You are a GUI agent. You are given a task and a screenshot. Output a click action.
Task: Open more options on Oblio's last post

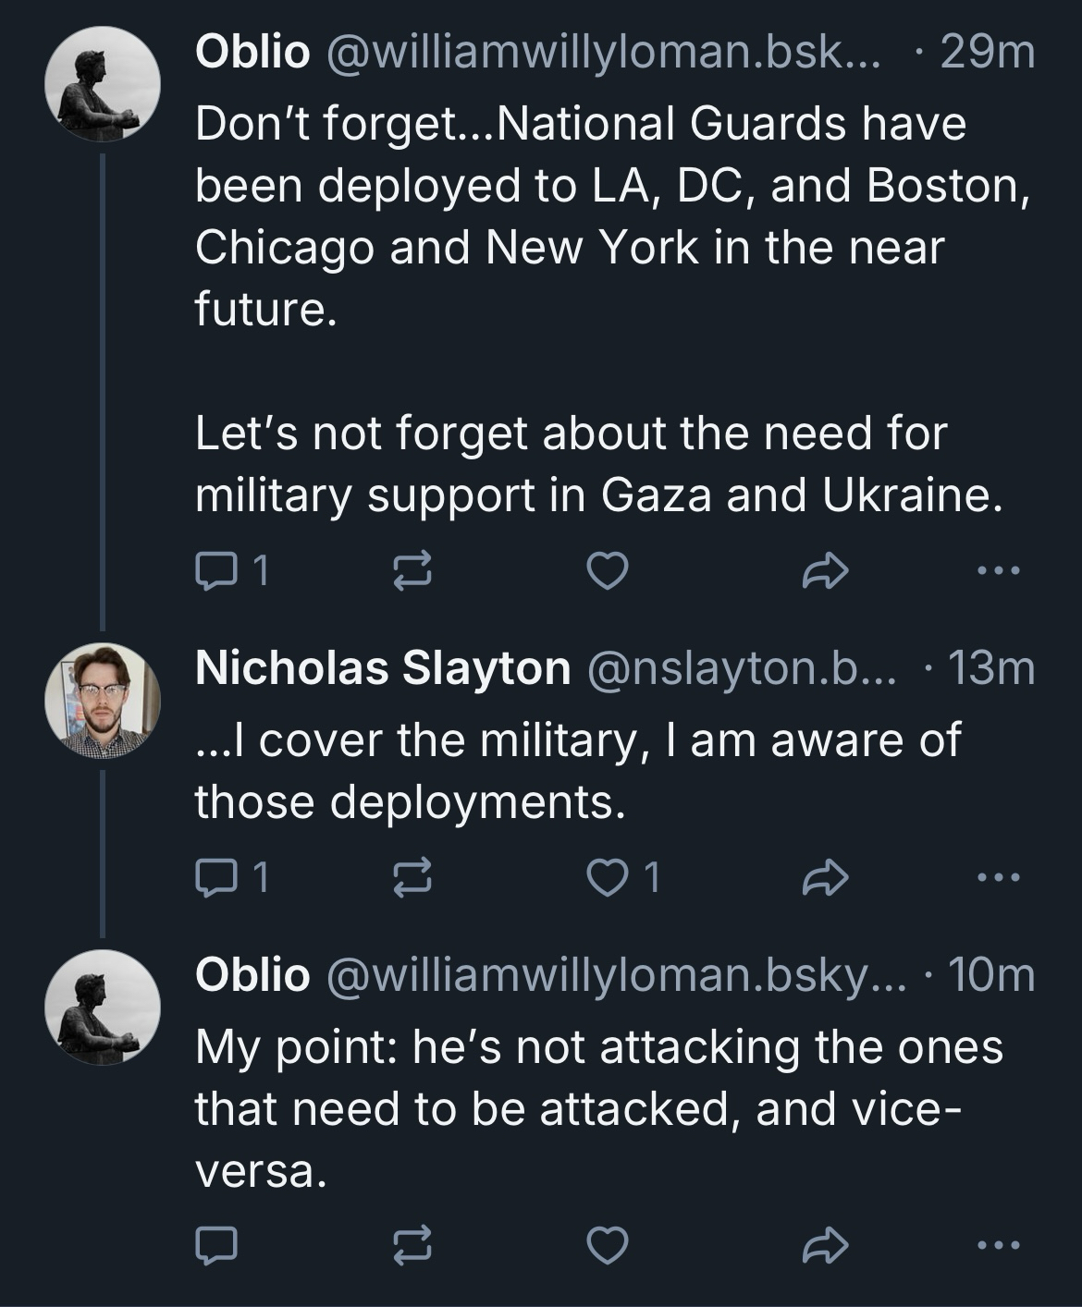999,1245
